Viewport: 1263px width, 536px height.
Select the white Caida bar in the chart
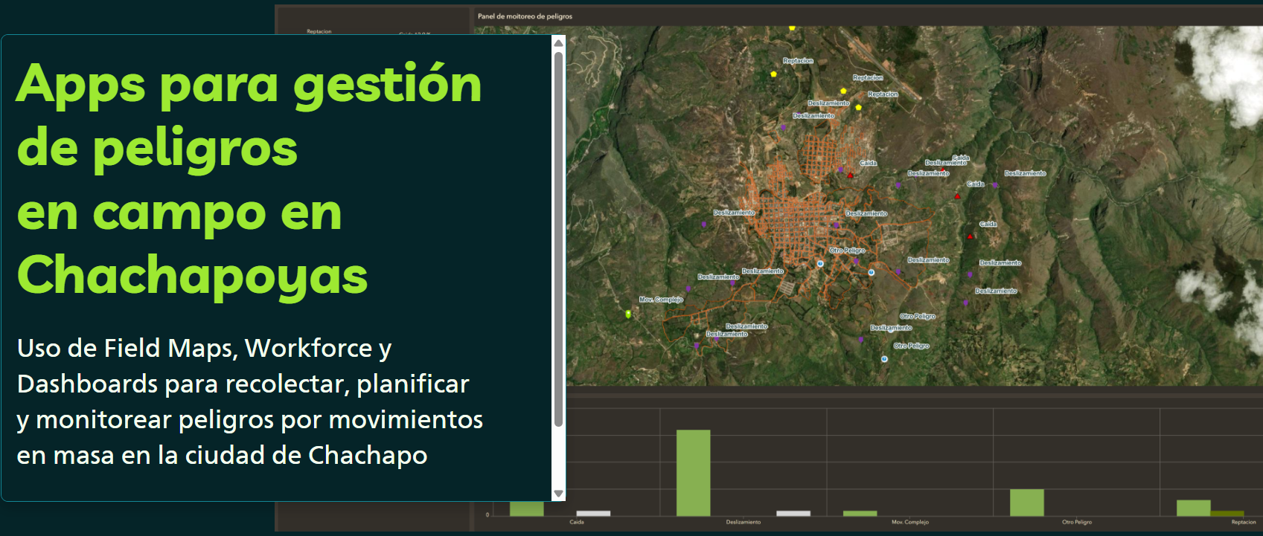click(593, 513)
